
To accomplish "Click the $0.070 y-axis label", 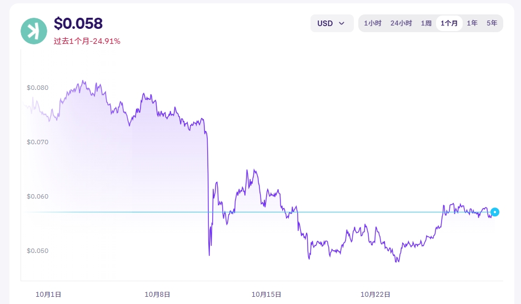I will [x=38, y=142].
